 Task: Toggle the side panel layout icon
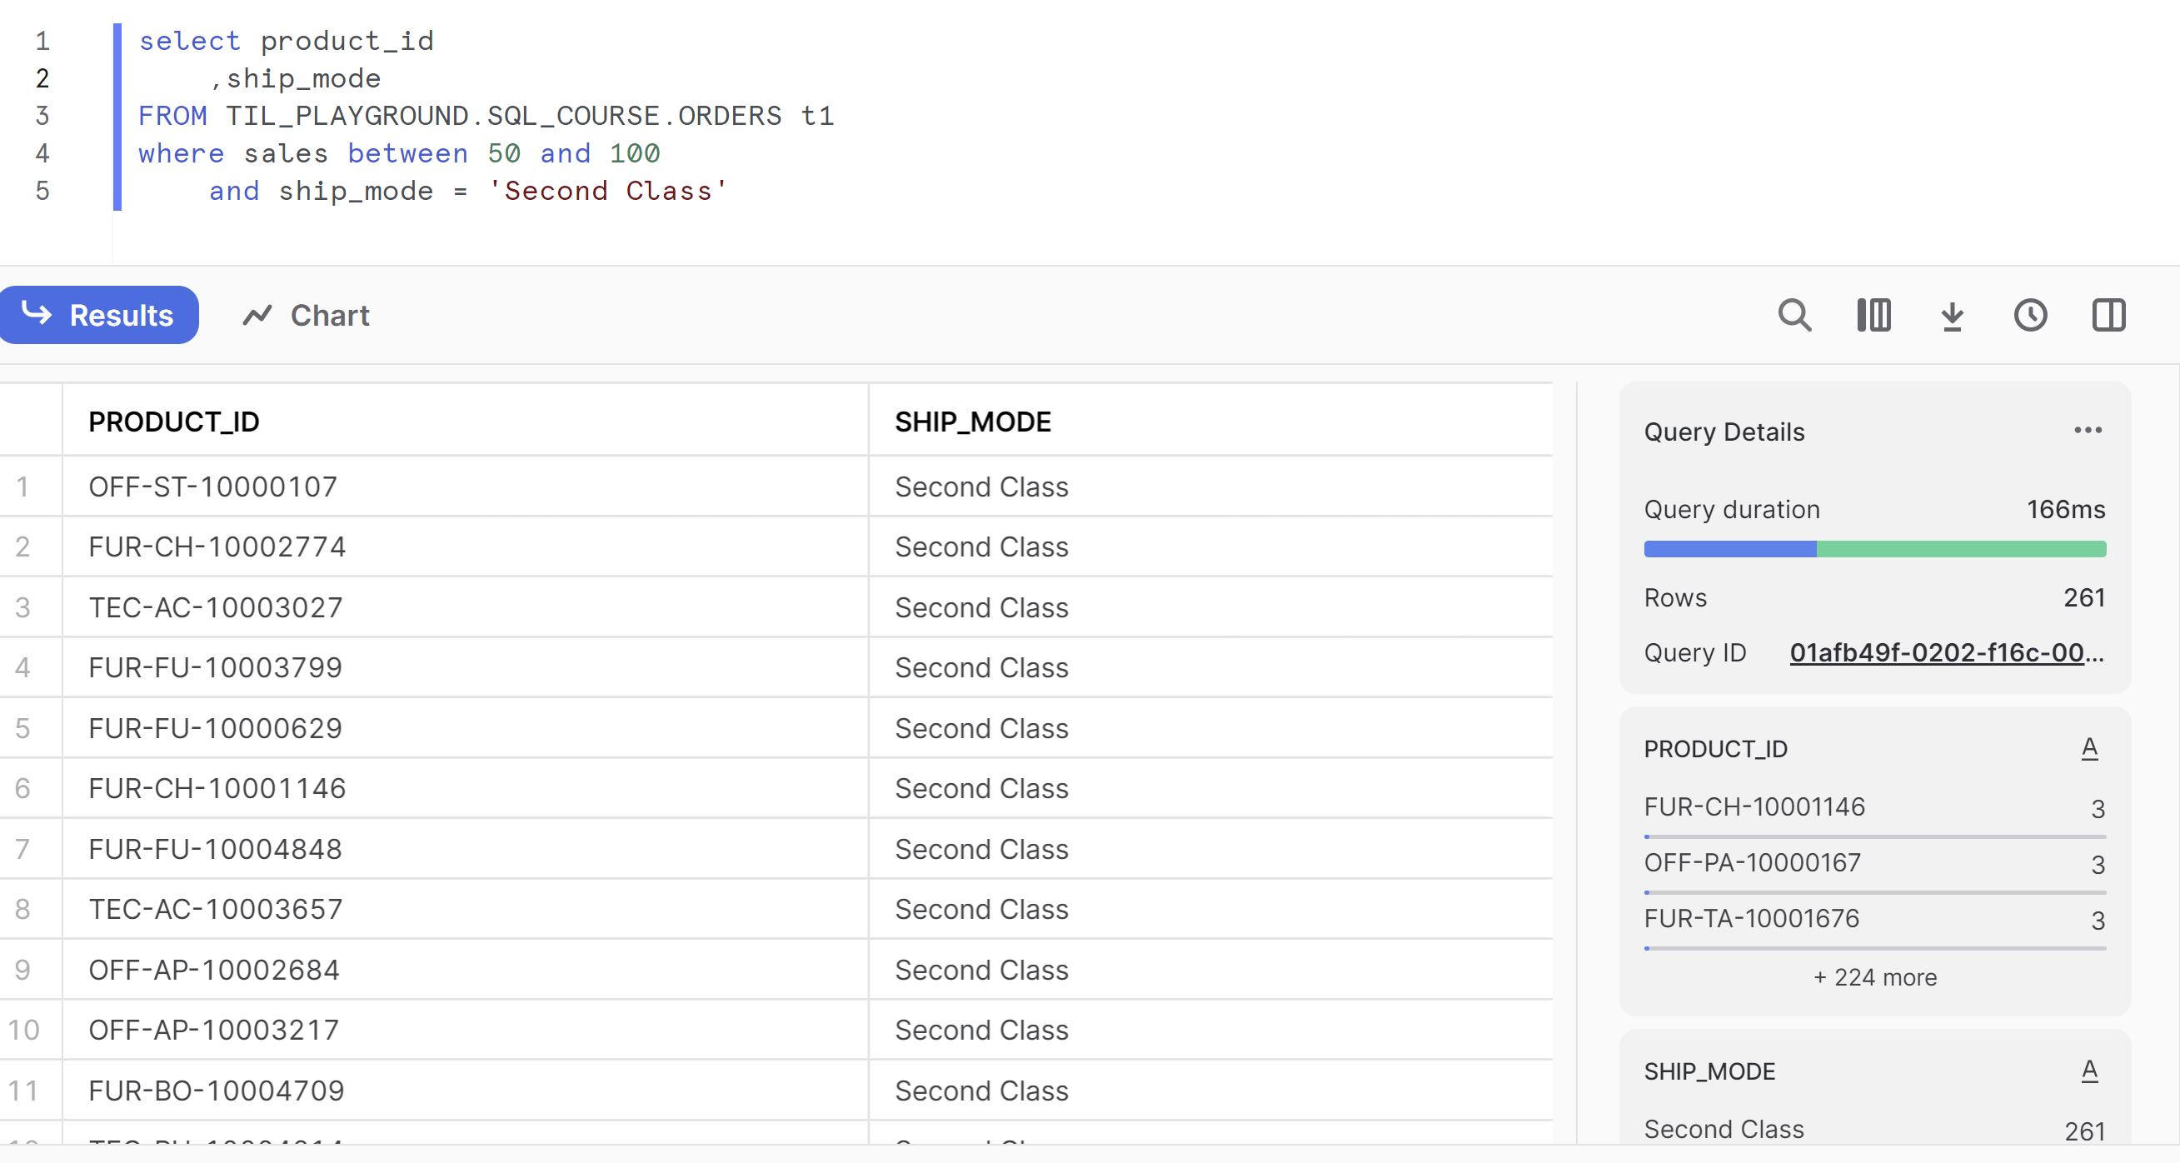(2108, 315)
